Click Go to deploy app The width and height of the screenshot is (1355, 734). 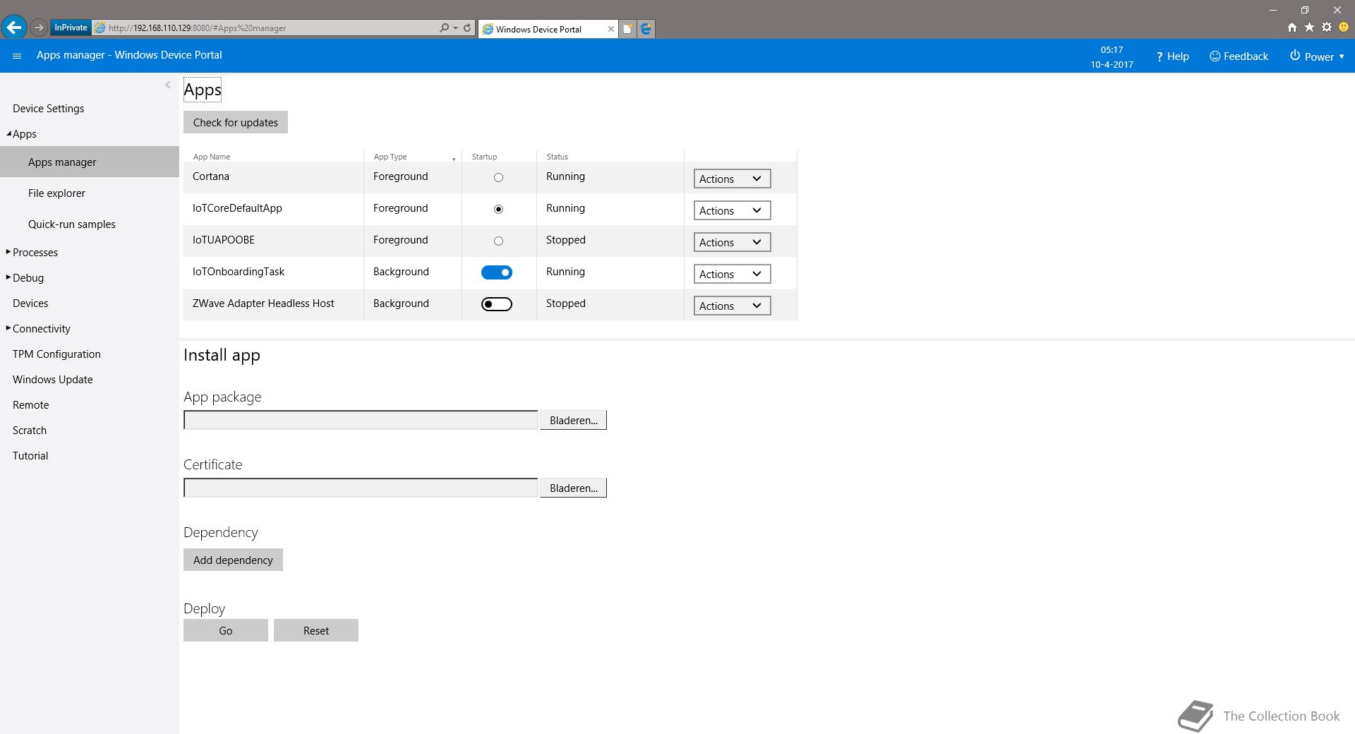[226, 630]
